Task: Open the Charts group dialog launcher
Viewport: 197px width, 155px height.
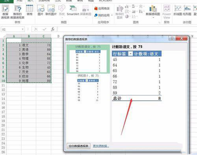Action: pyautogui.click(x=159, y=23)
